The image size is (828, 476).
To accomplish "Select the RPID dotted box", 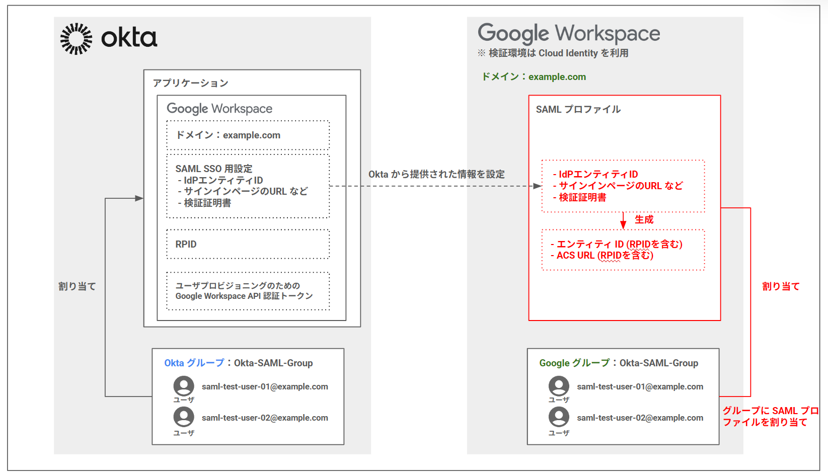I will 248,244.
